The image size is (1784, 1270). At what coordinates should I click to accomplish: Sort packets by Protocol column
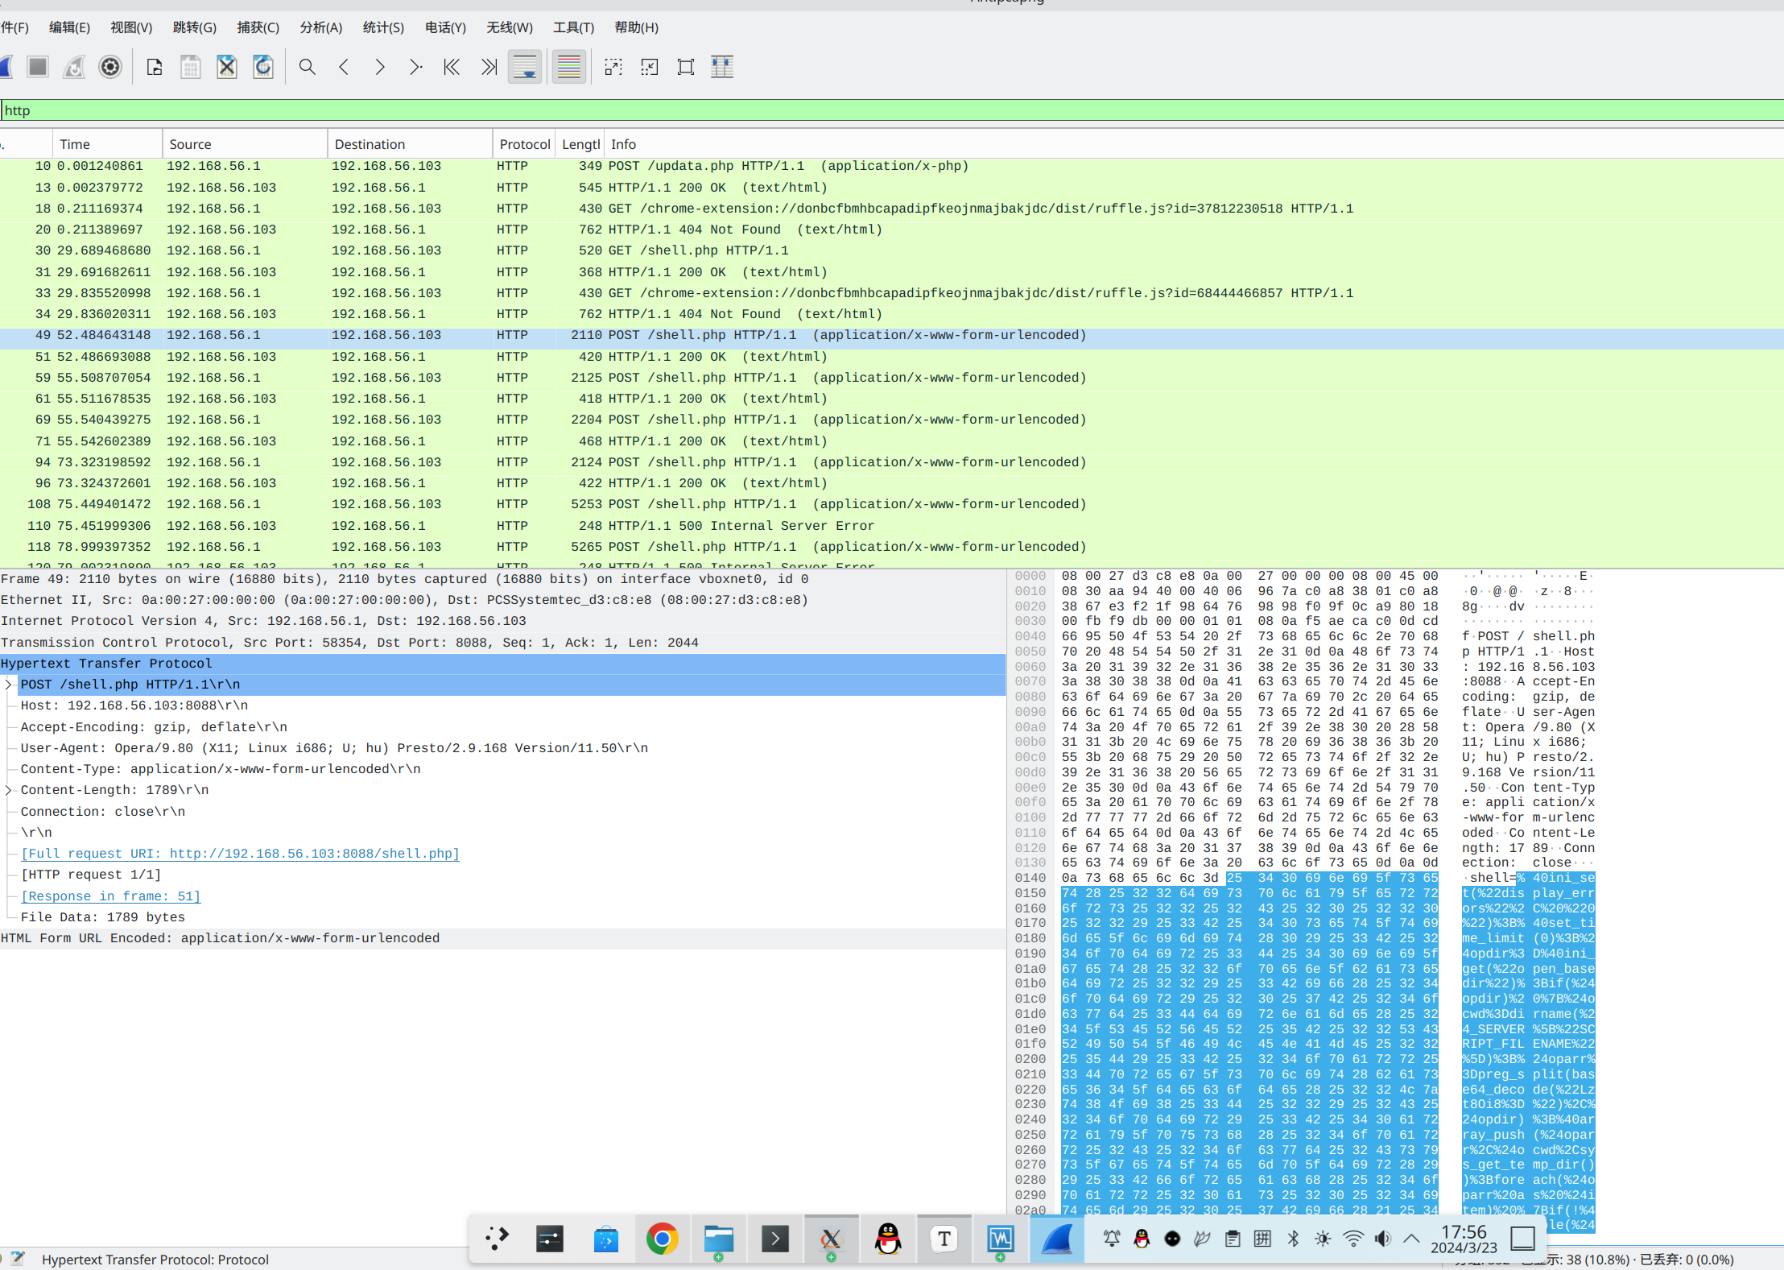point(524,144)
